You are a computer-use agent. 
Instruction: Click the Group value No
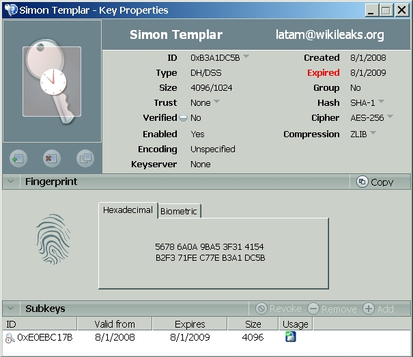point(356,88)
